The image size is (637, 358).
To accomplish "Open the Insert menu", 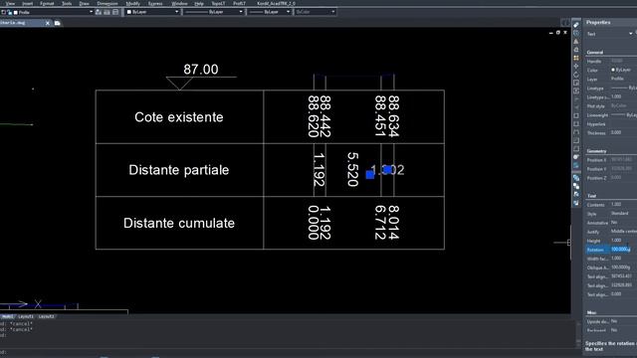I will point(27,3).
